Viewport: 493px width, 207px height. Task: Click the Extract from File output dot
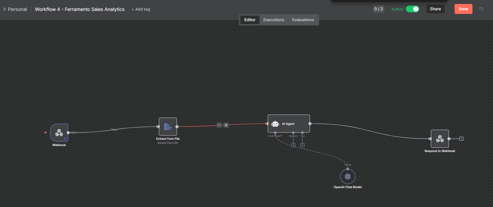[x=177, y=127]
